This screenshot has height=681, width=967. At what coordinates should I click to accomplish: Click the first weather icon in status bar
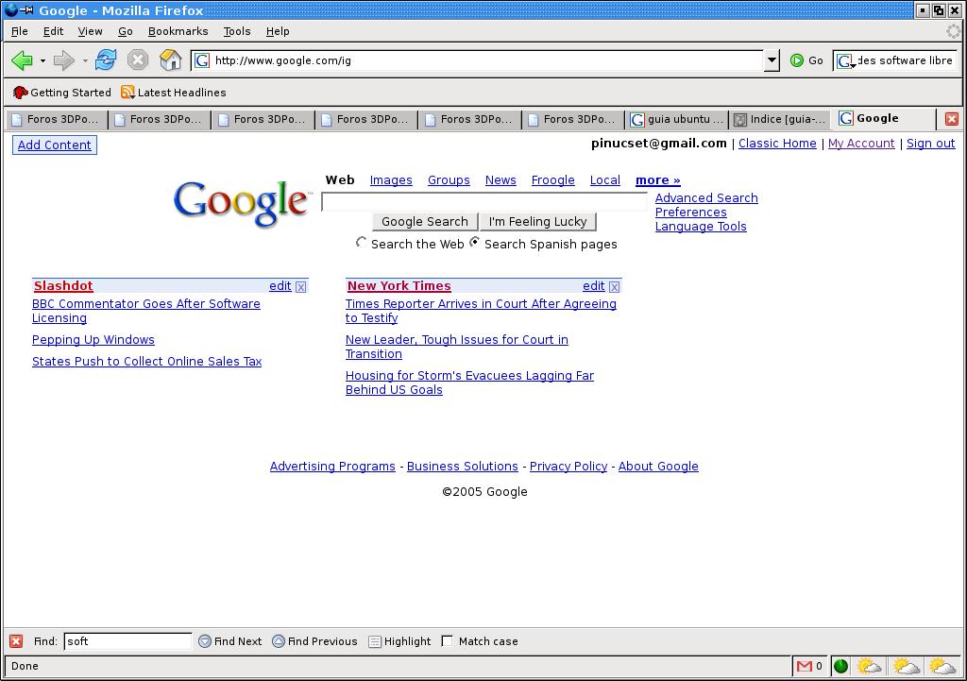click(869, 666)
